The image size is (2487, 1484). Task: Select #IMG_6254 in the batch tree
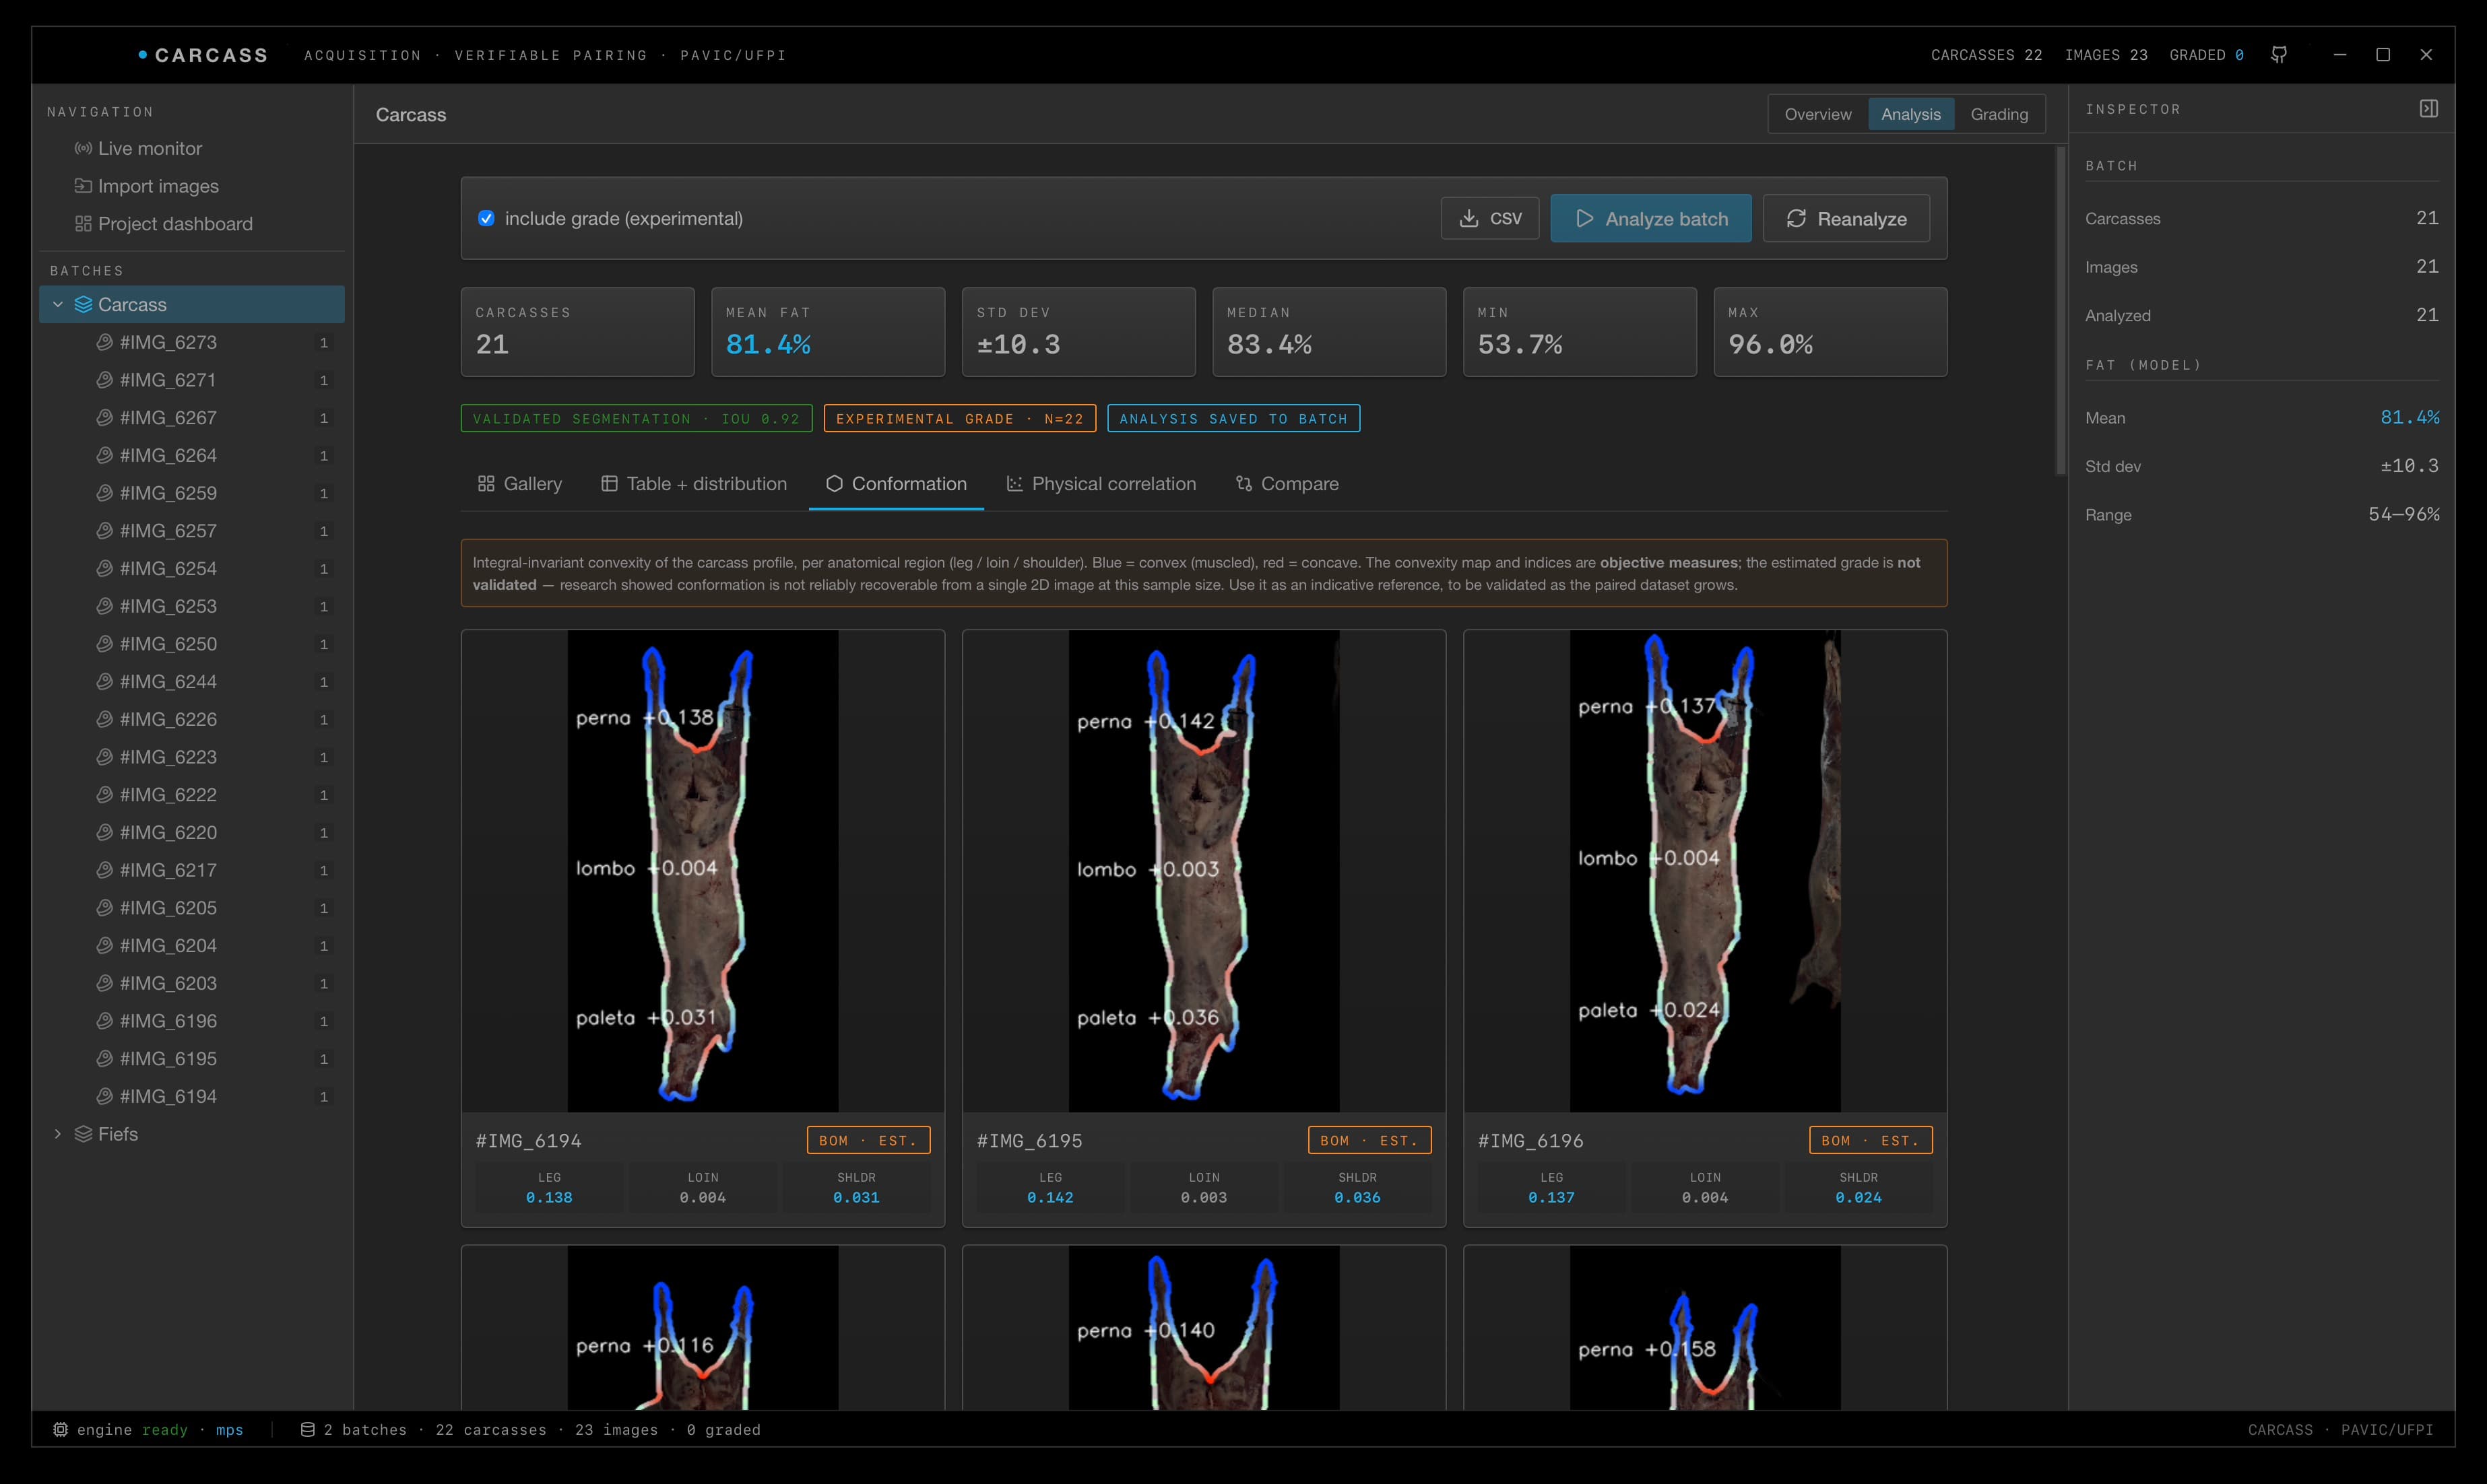click(192, 569)
